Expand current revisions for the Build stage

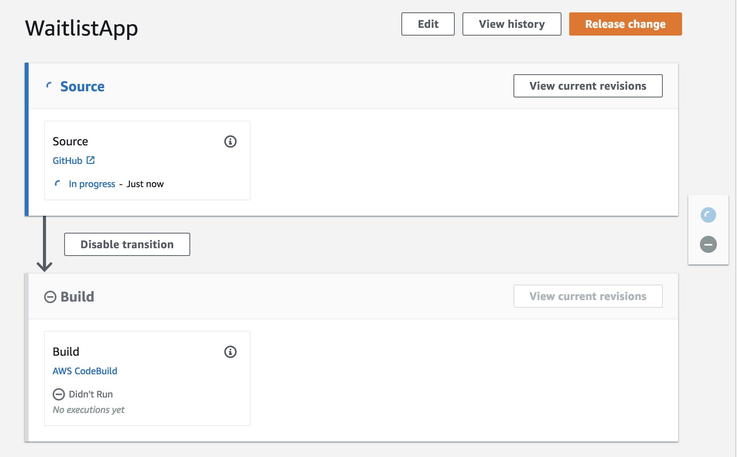[588, 296]
